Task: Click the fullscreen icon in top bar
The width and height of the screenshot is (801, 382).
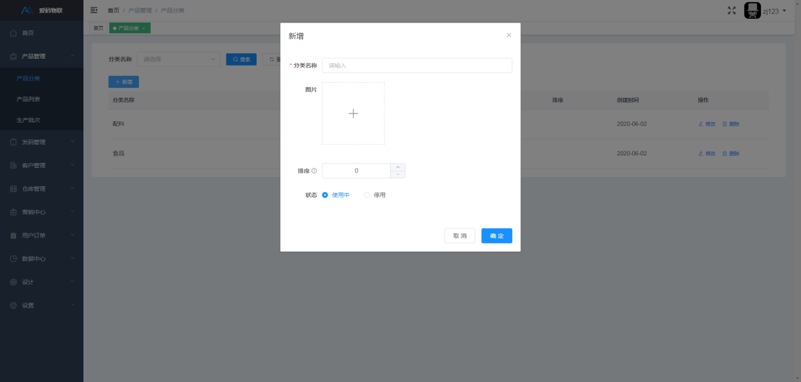Action: point(732,10)
